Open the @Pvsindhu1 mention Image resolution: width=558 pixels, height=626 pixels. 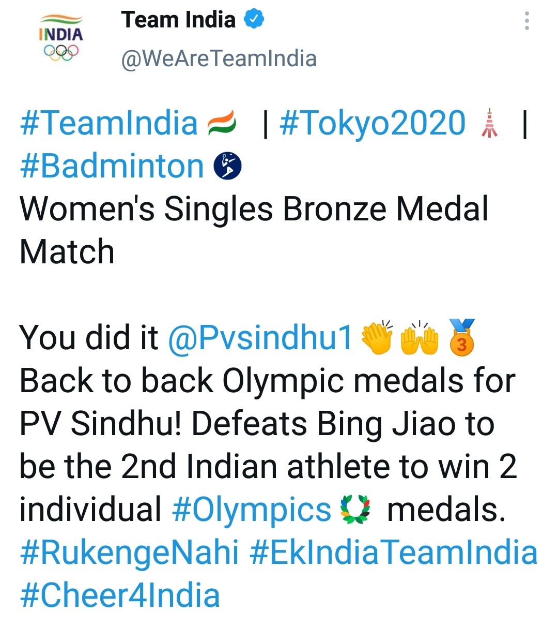pos(260,338)
